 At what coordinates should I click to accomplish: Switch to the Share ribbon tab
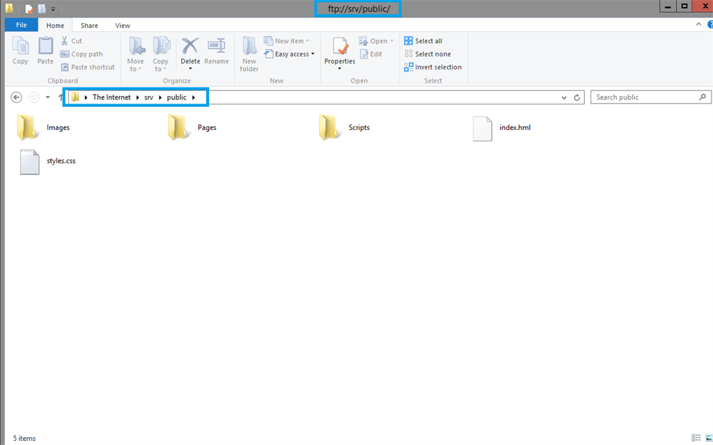pyautogui.click(x=89, y=26)
